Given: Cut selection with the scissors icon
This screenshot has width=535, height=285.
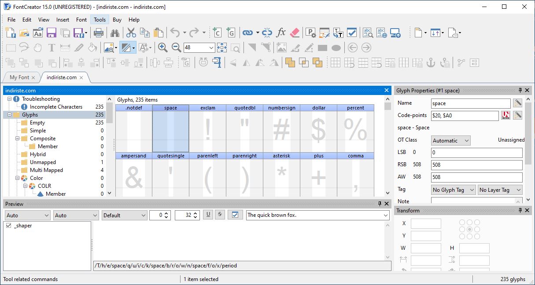Looking at the screenshot, I should 131,33.
